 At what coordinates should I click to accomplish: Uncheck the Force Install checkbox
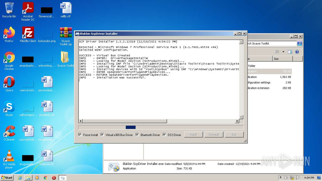80,135
